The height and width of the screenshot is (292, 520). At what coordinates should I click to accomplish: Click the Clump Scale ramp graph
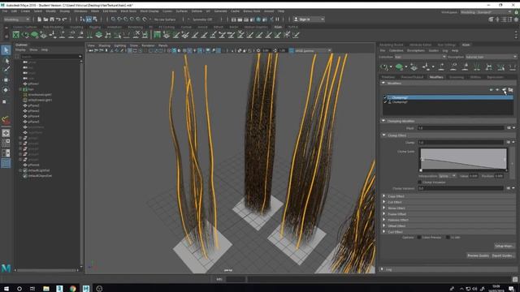click(463, 160)
